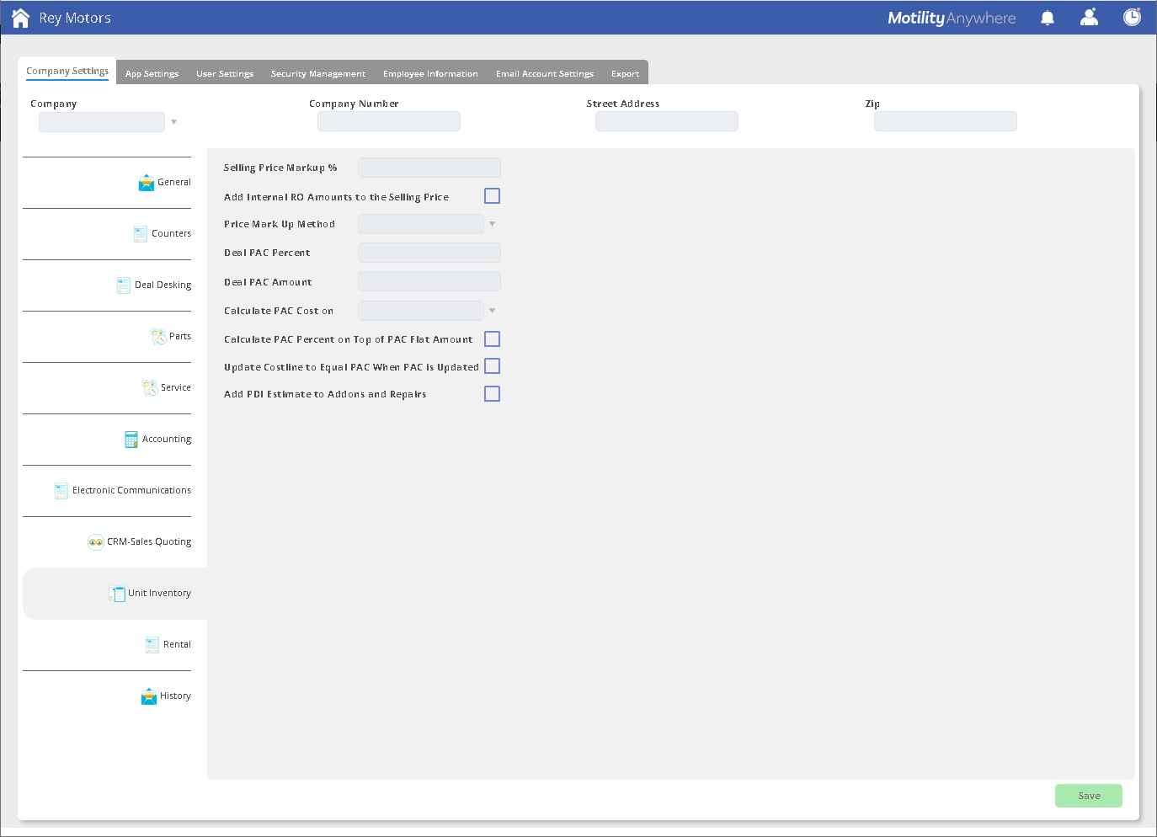Click the Counters sidebar icon
The height and width of the screenshot is (837, 1157).
[x=141, y=234]
